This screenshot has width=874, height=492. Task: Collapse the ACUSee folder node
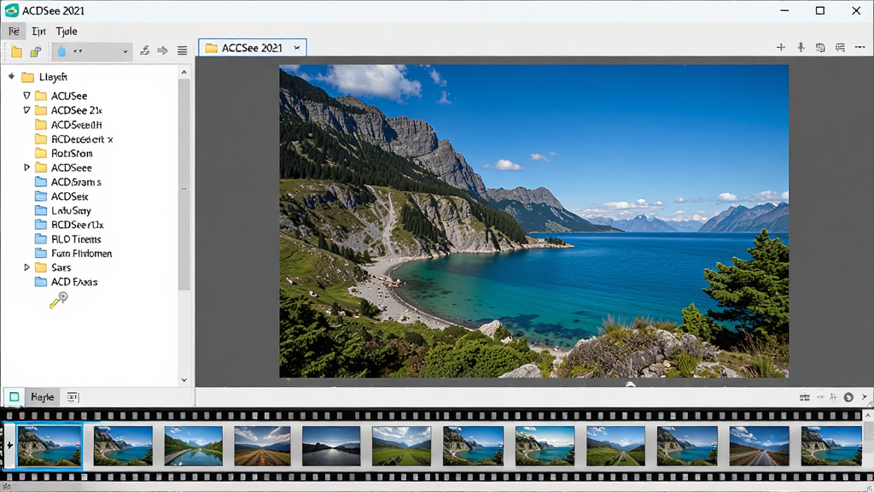pos(26,96)
